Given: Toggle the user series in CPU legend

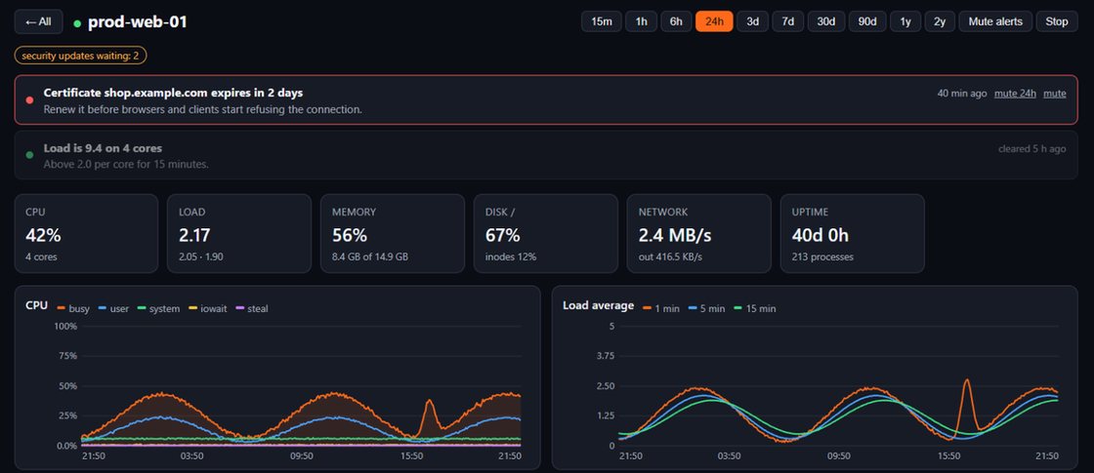Looking at the screenshot, I should pyautogui.click(x=113, y=308).
